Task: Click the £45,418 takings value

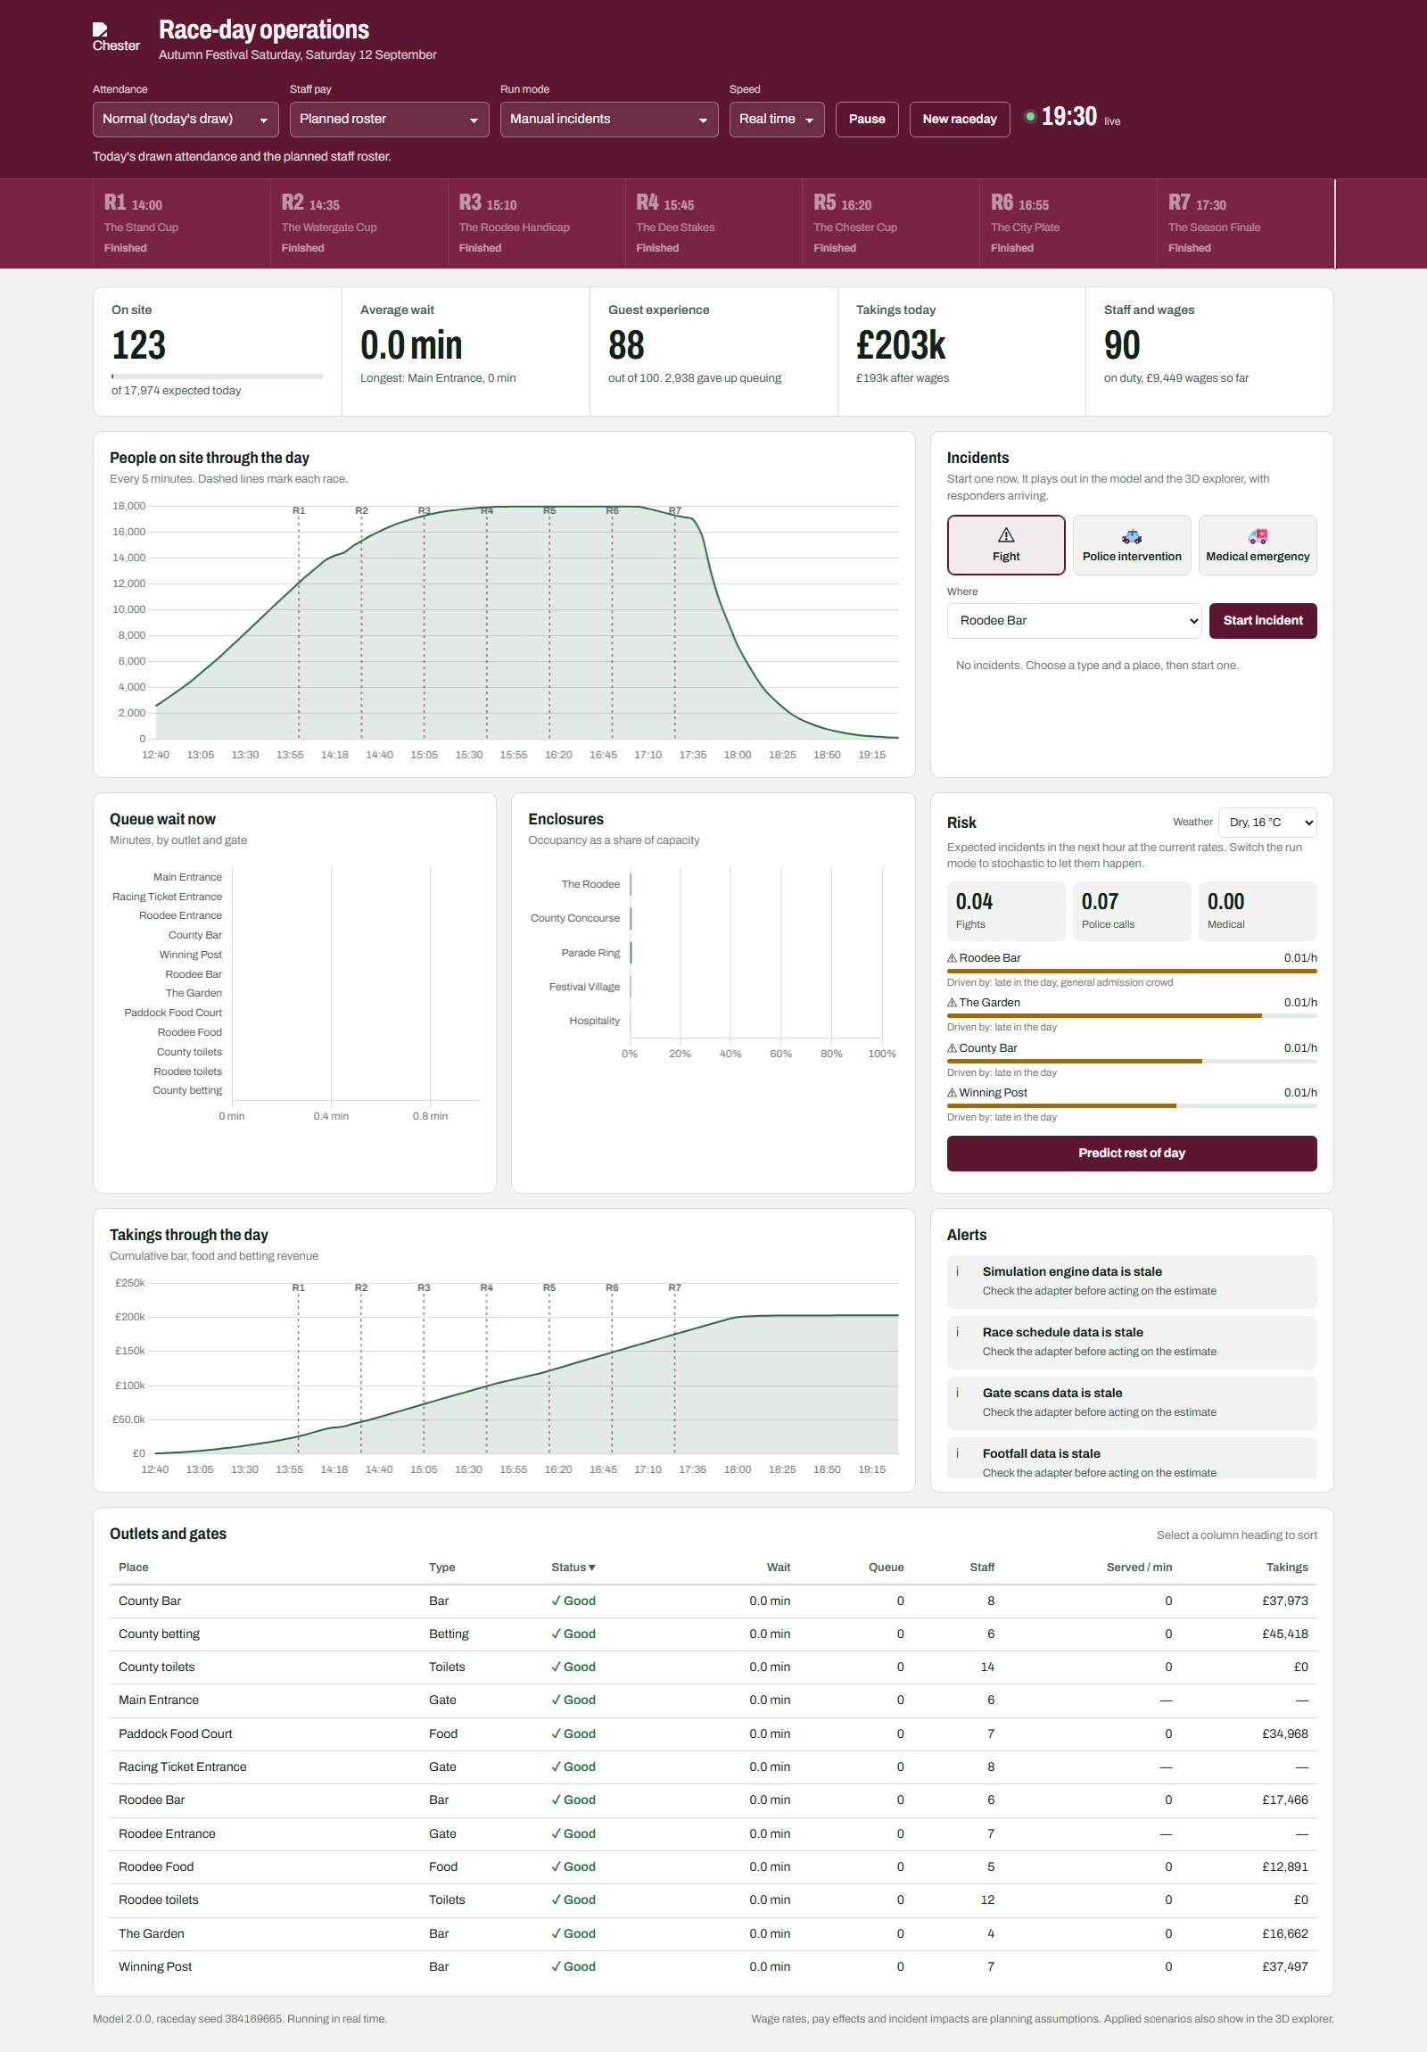Action: point(1285,1634)
